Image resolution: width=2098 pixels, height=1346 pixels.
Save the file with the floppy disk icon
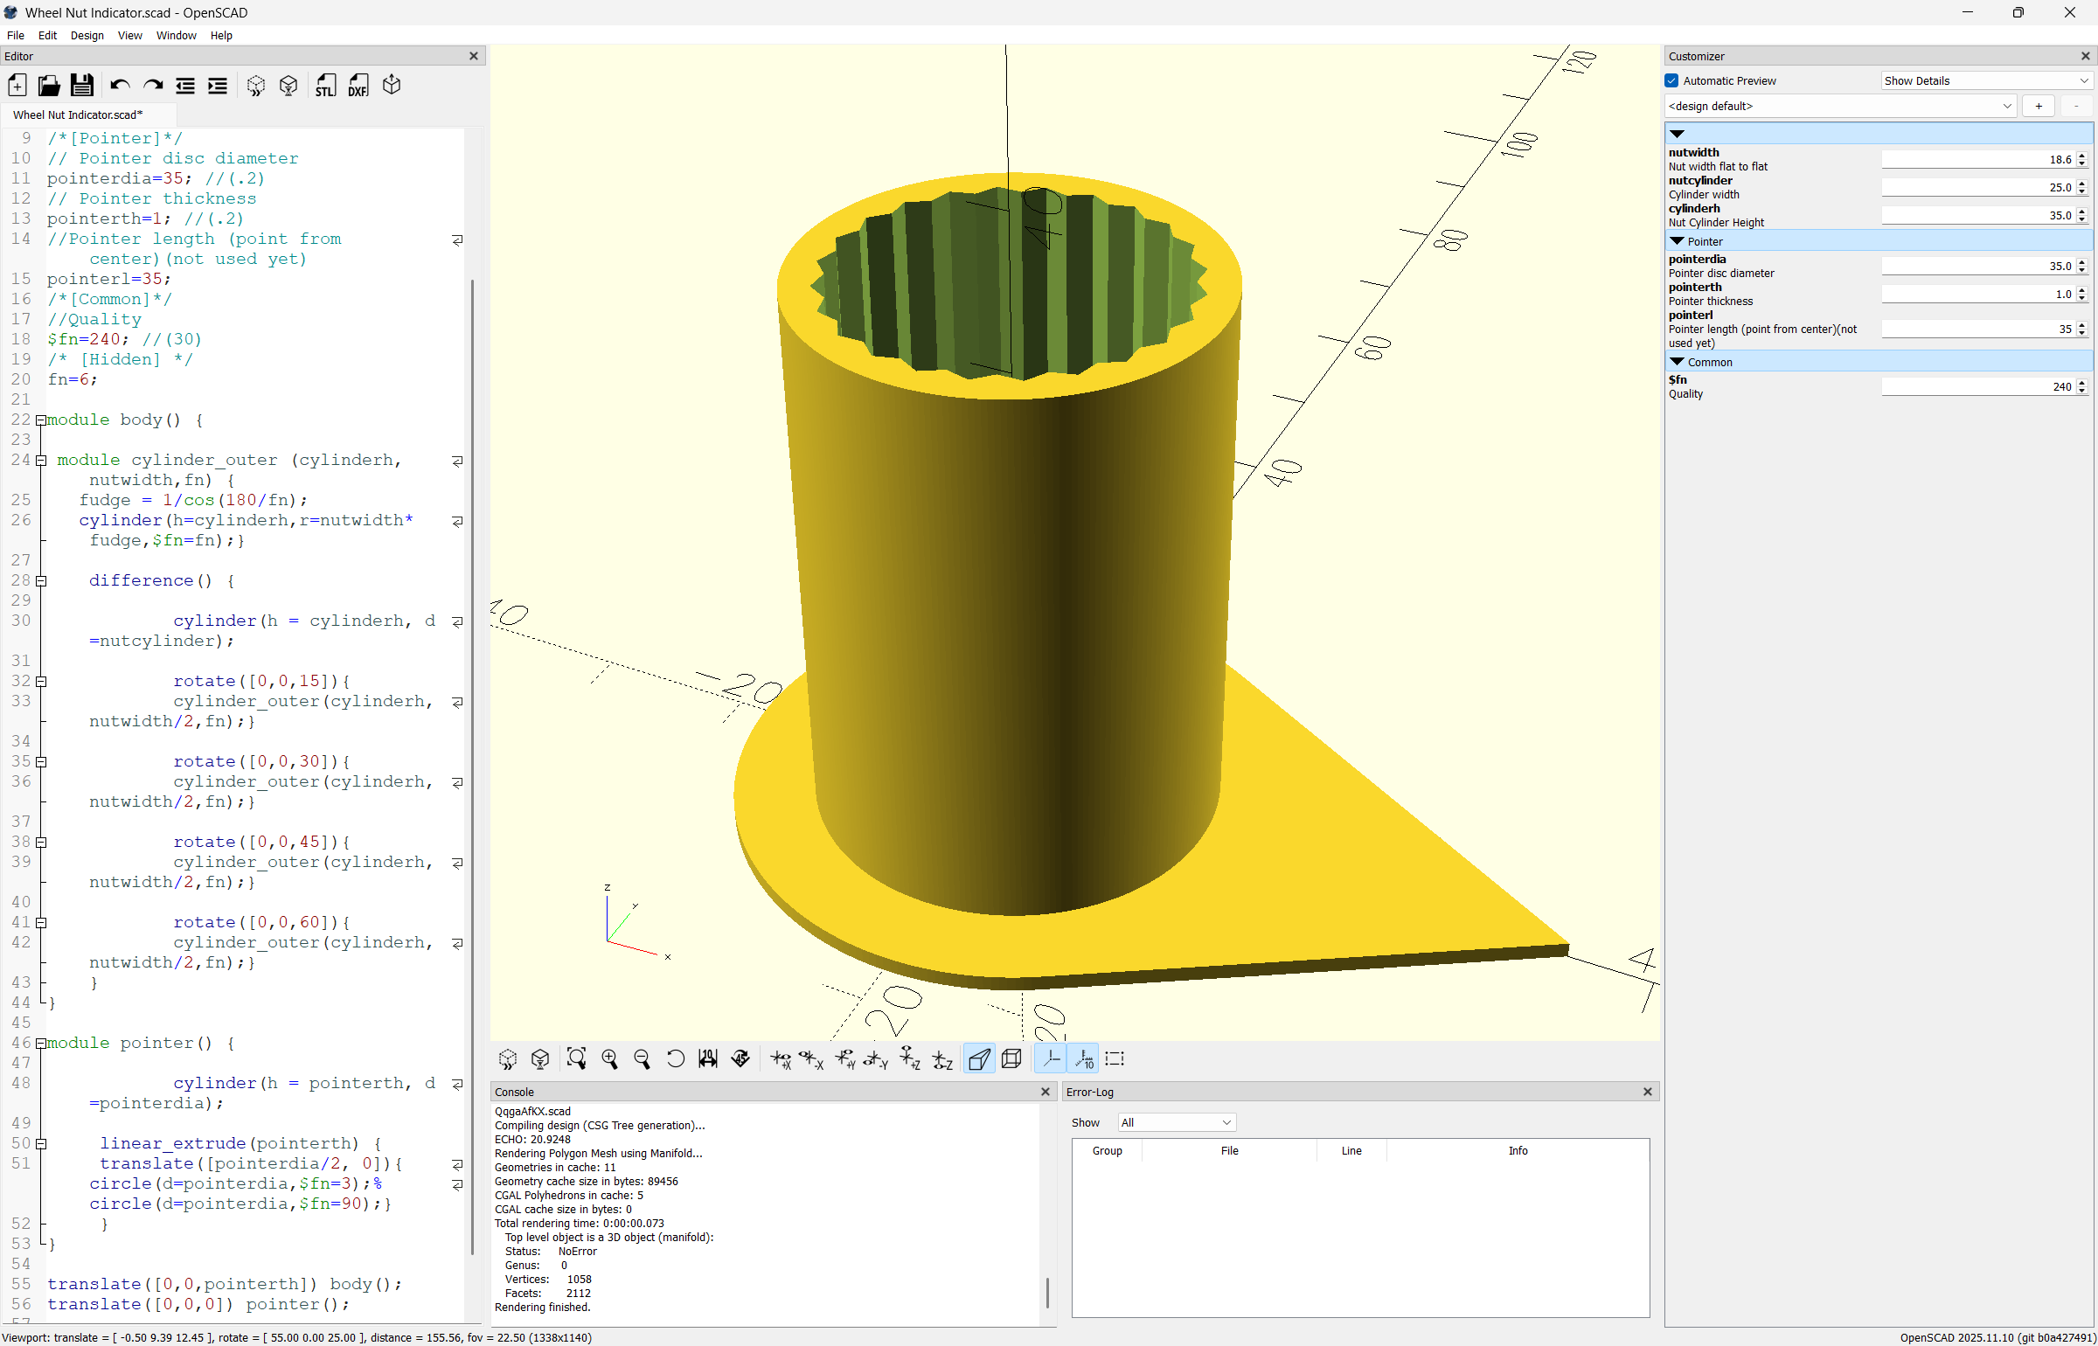point(81,85)
